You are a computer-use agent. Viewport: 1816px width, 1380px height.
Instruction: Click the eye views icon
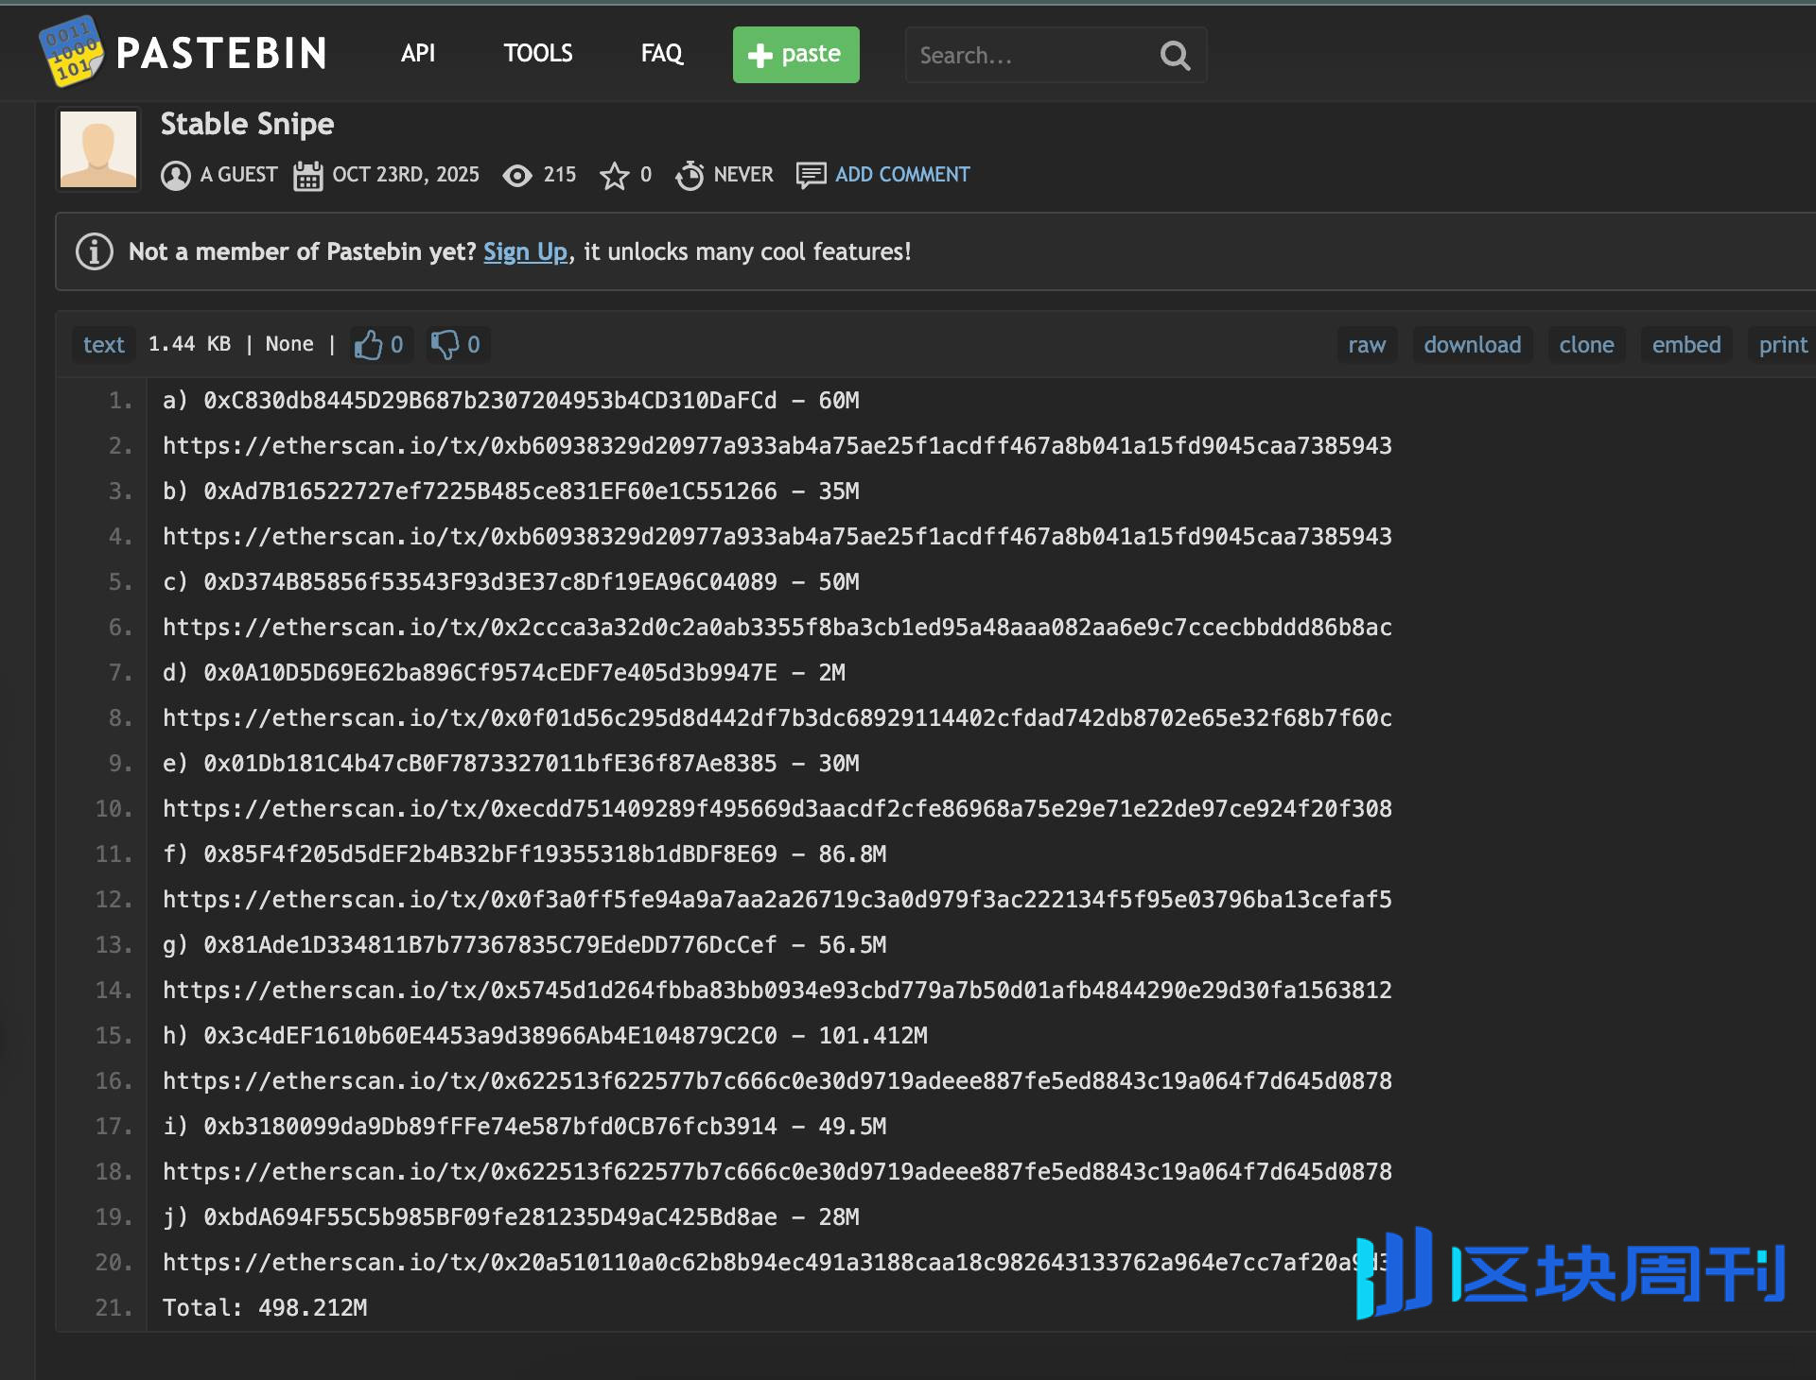517,176
